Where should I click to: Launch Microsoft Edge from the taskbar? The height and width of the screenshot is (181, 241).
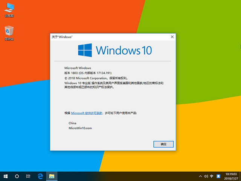point(40,176)
